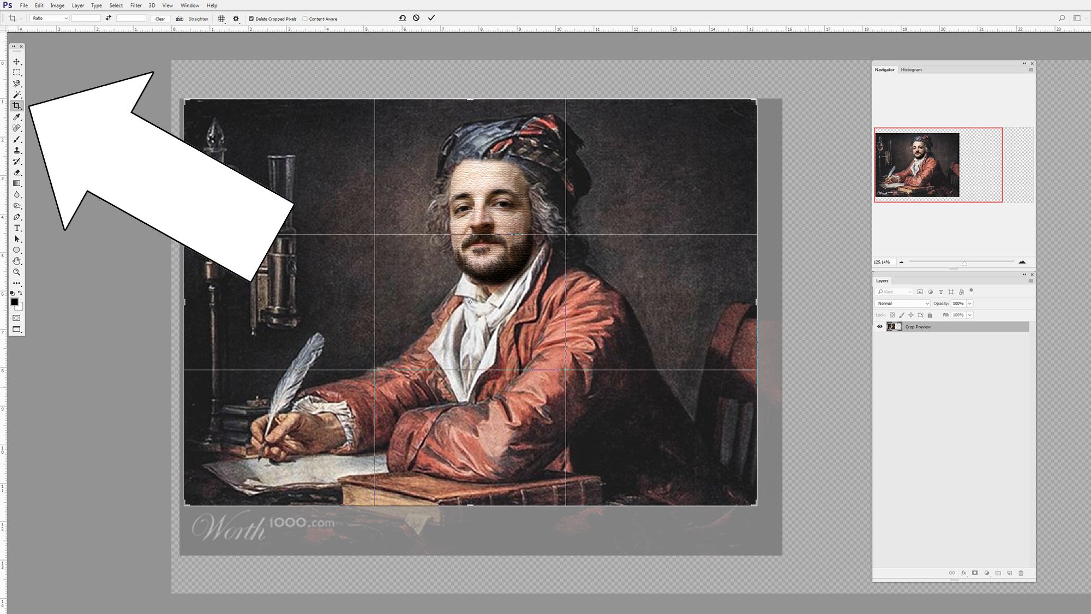
Task: Expand the layer Opacity dropdown arrow
Action: [x=970, y=303]
